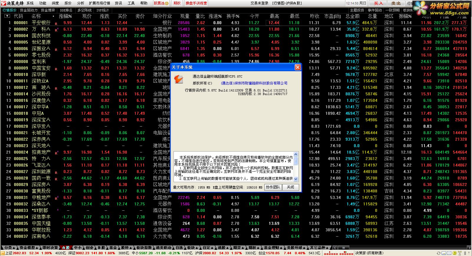Click the 关闭 button in dialog

(290, 187)
